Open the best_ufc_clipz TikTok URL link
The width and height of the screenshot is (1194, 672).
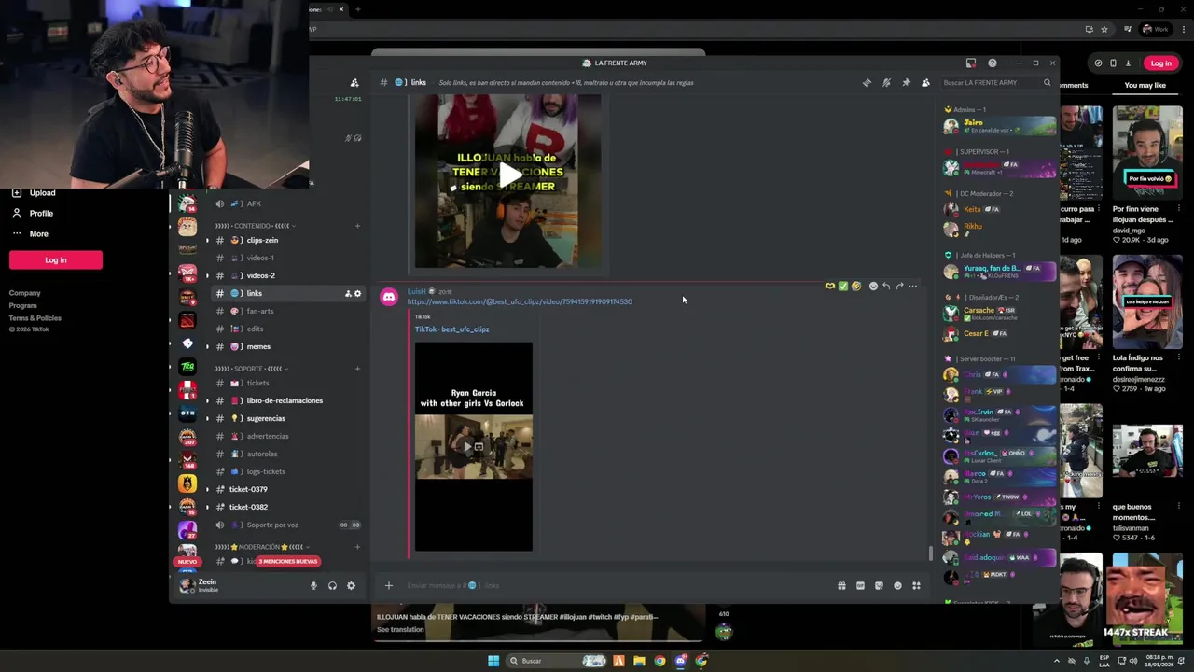[520, 301]
